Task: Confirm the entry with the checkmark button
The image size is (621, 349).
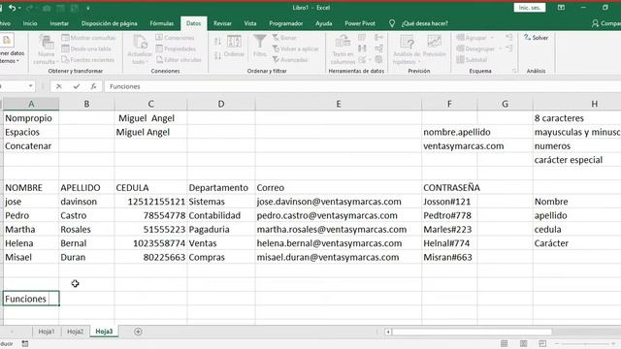Action: pyautogui.click(x=76, y=86)
